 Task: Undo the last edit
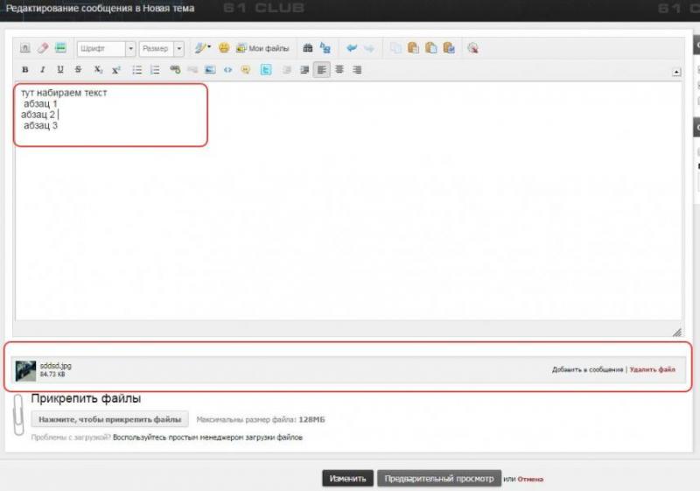tap(352, 49)
